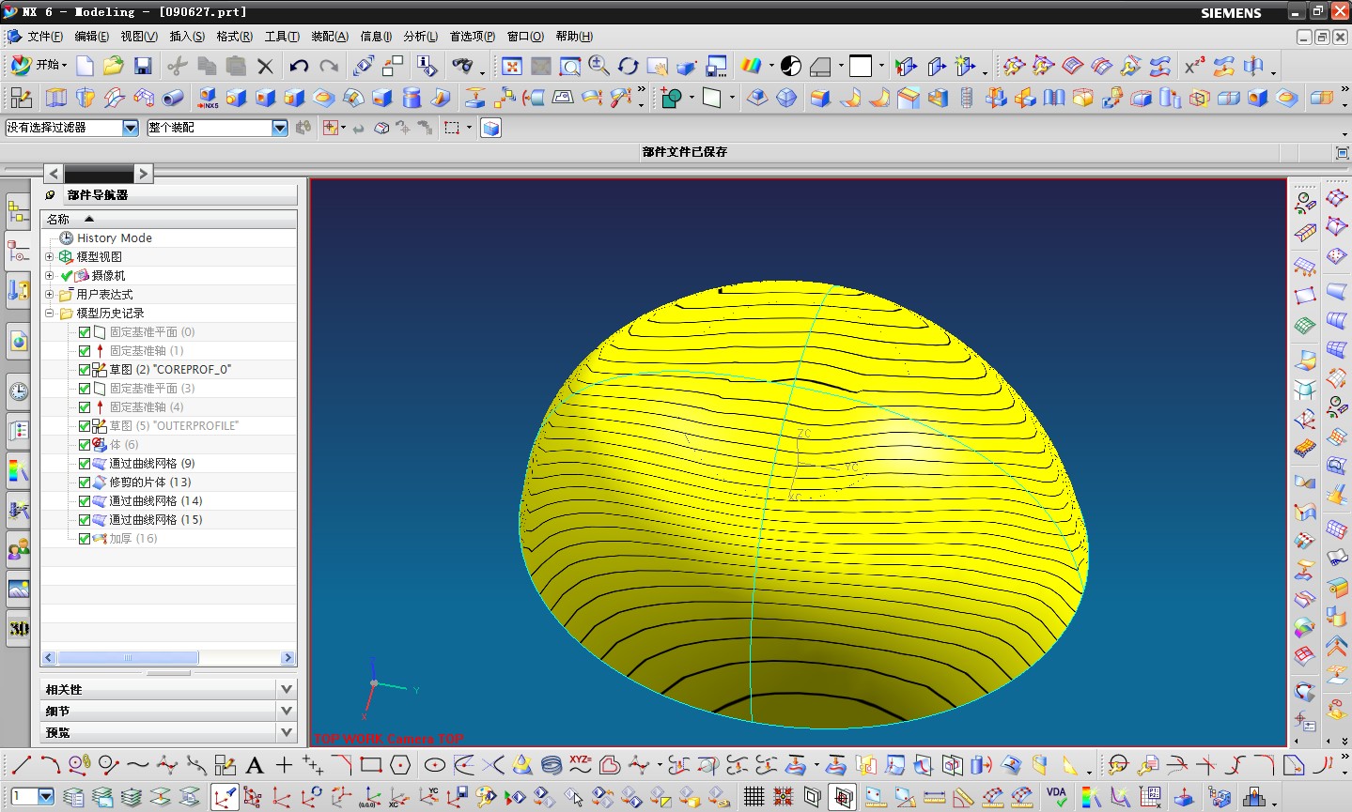Screen dimensions: 1352x812
Task: Open the 文件(F) menu
Action: coord(45,37)
